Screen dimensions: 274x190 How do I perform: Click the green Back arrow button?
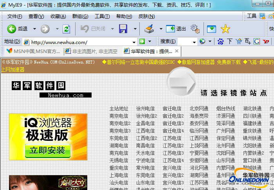[x=11, y=29]
